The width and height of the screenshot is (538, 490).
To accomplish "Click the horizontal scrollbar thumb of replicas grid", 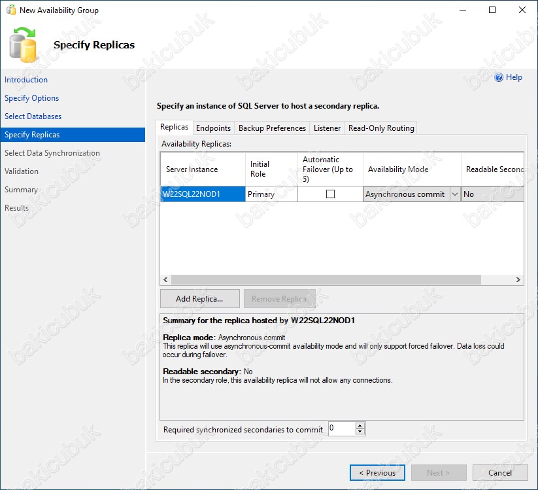I will (326, 279).
